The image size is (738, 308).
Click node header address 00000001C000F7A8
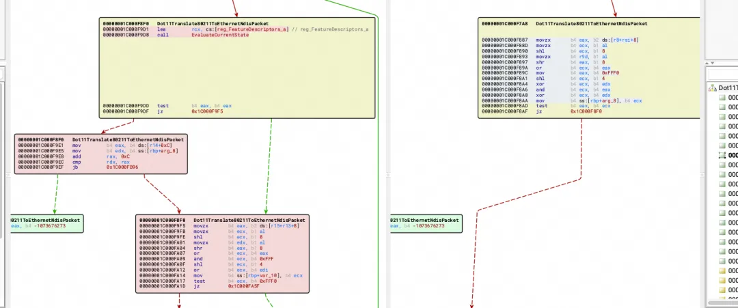(504, 23)
